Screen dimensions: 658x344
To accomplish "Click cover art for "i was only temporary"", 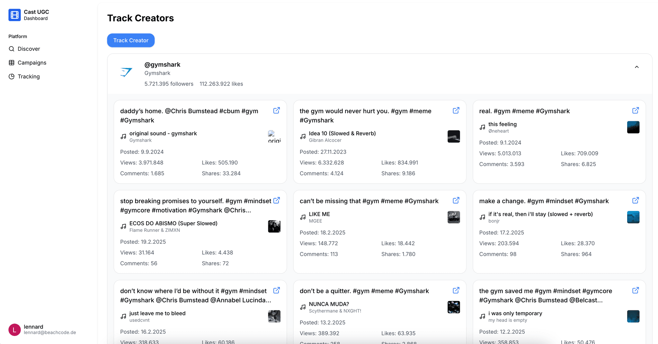I will point(633,316).
